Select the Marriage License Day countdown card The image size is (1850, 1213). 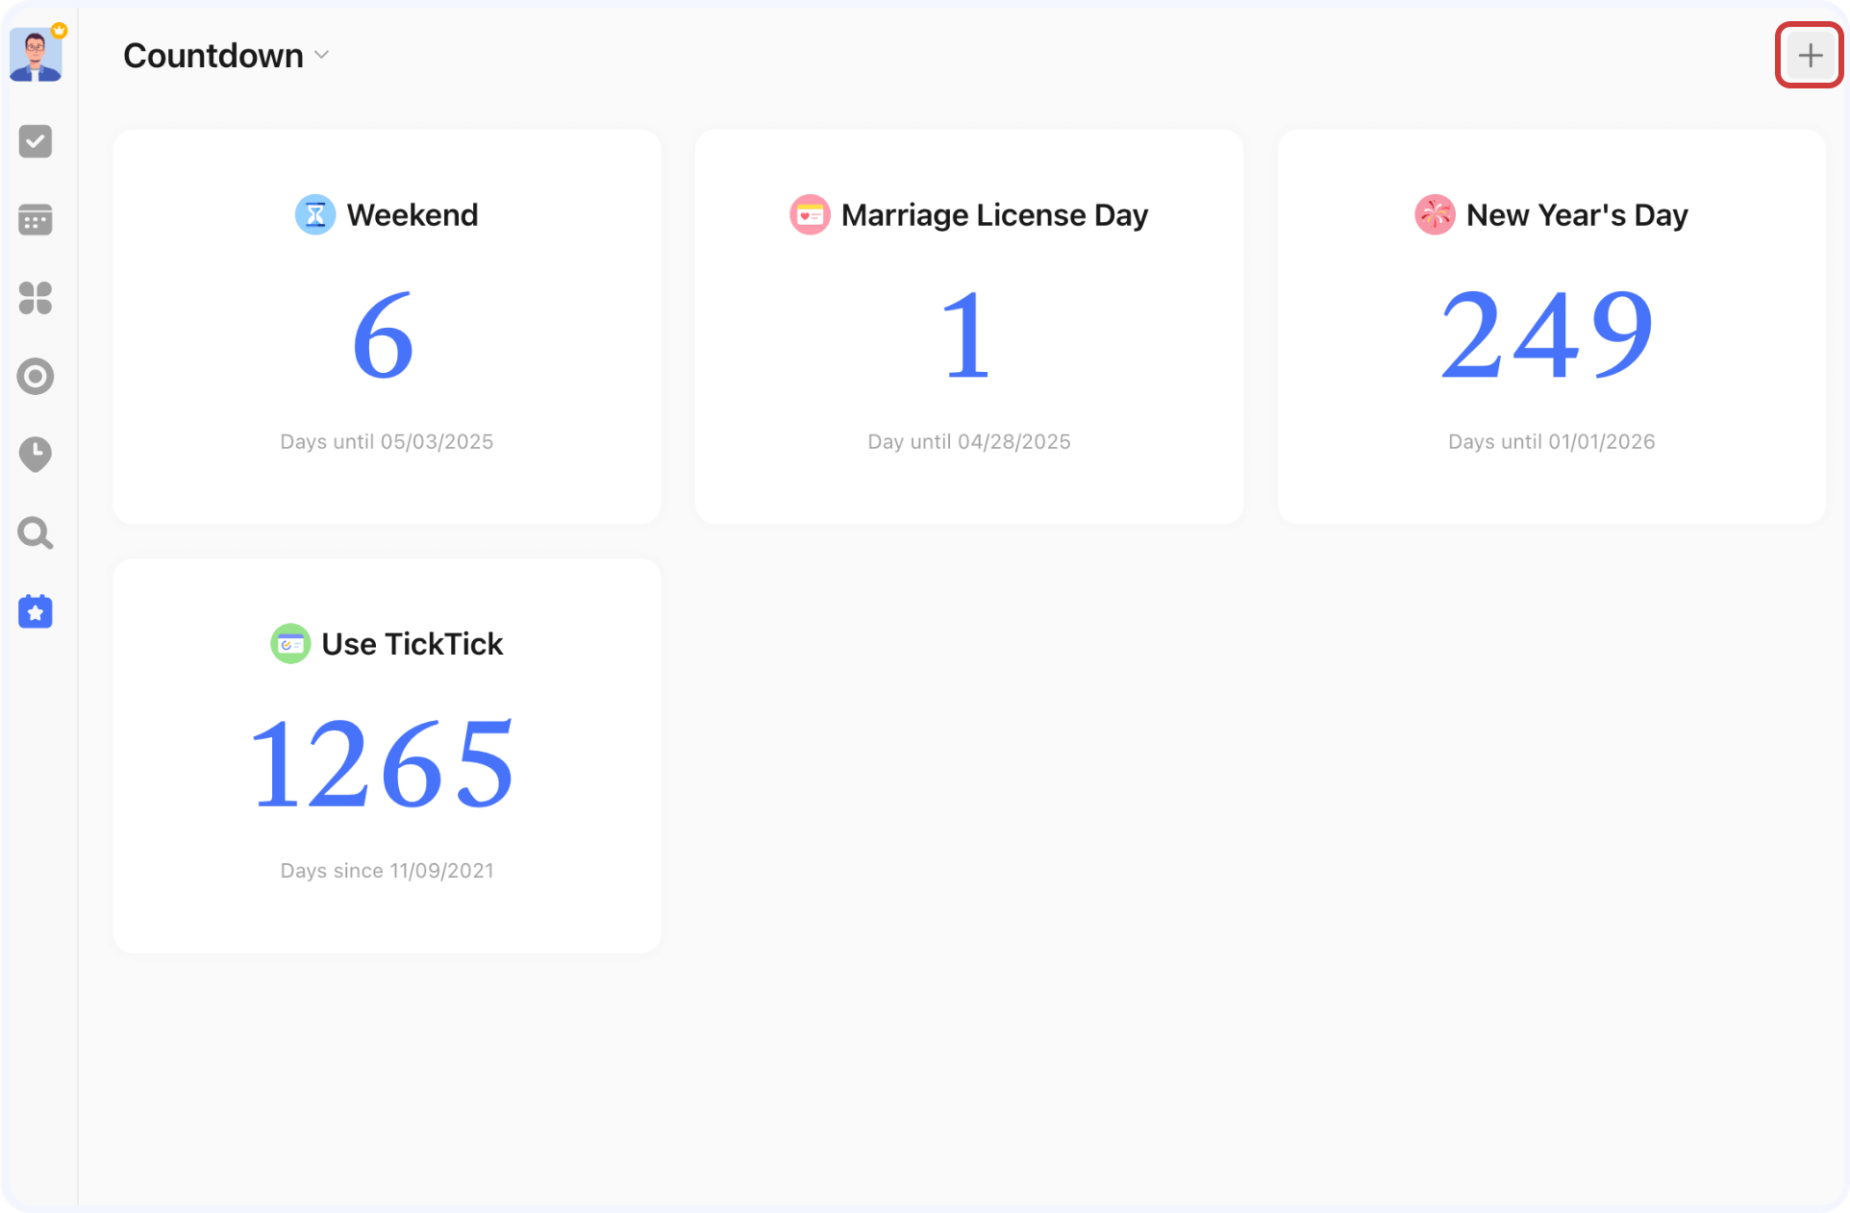(968, 327)
